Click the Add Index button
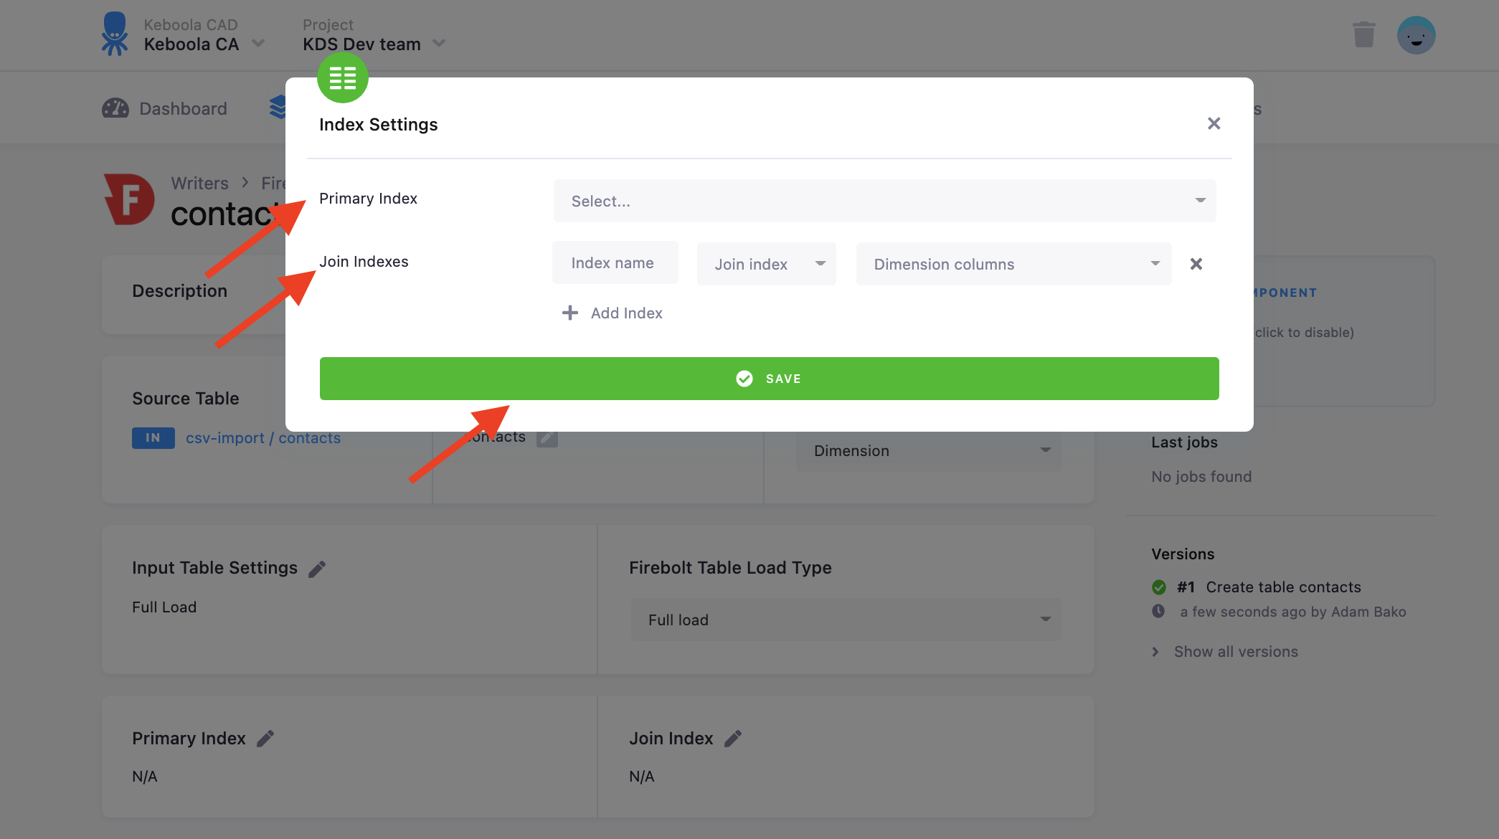 [612, 313]
